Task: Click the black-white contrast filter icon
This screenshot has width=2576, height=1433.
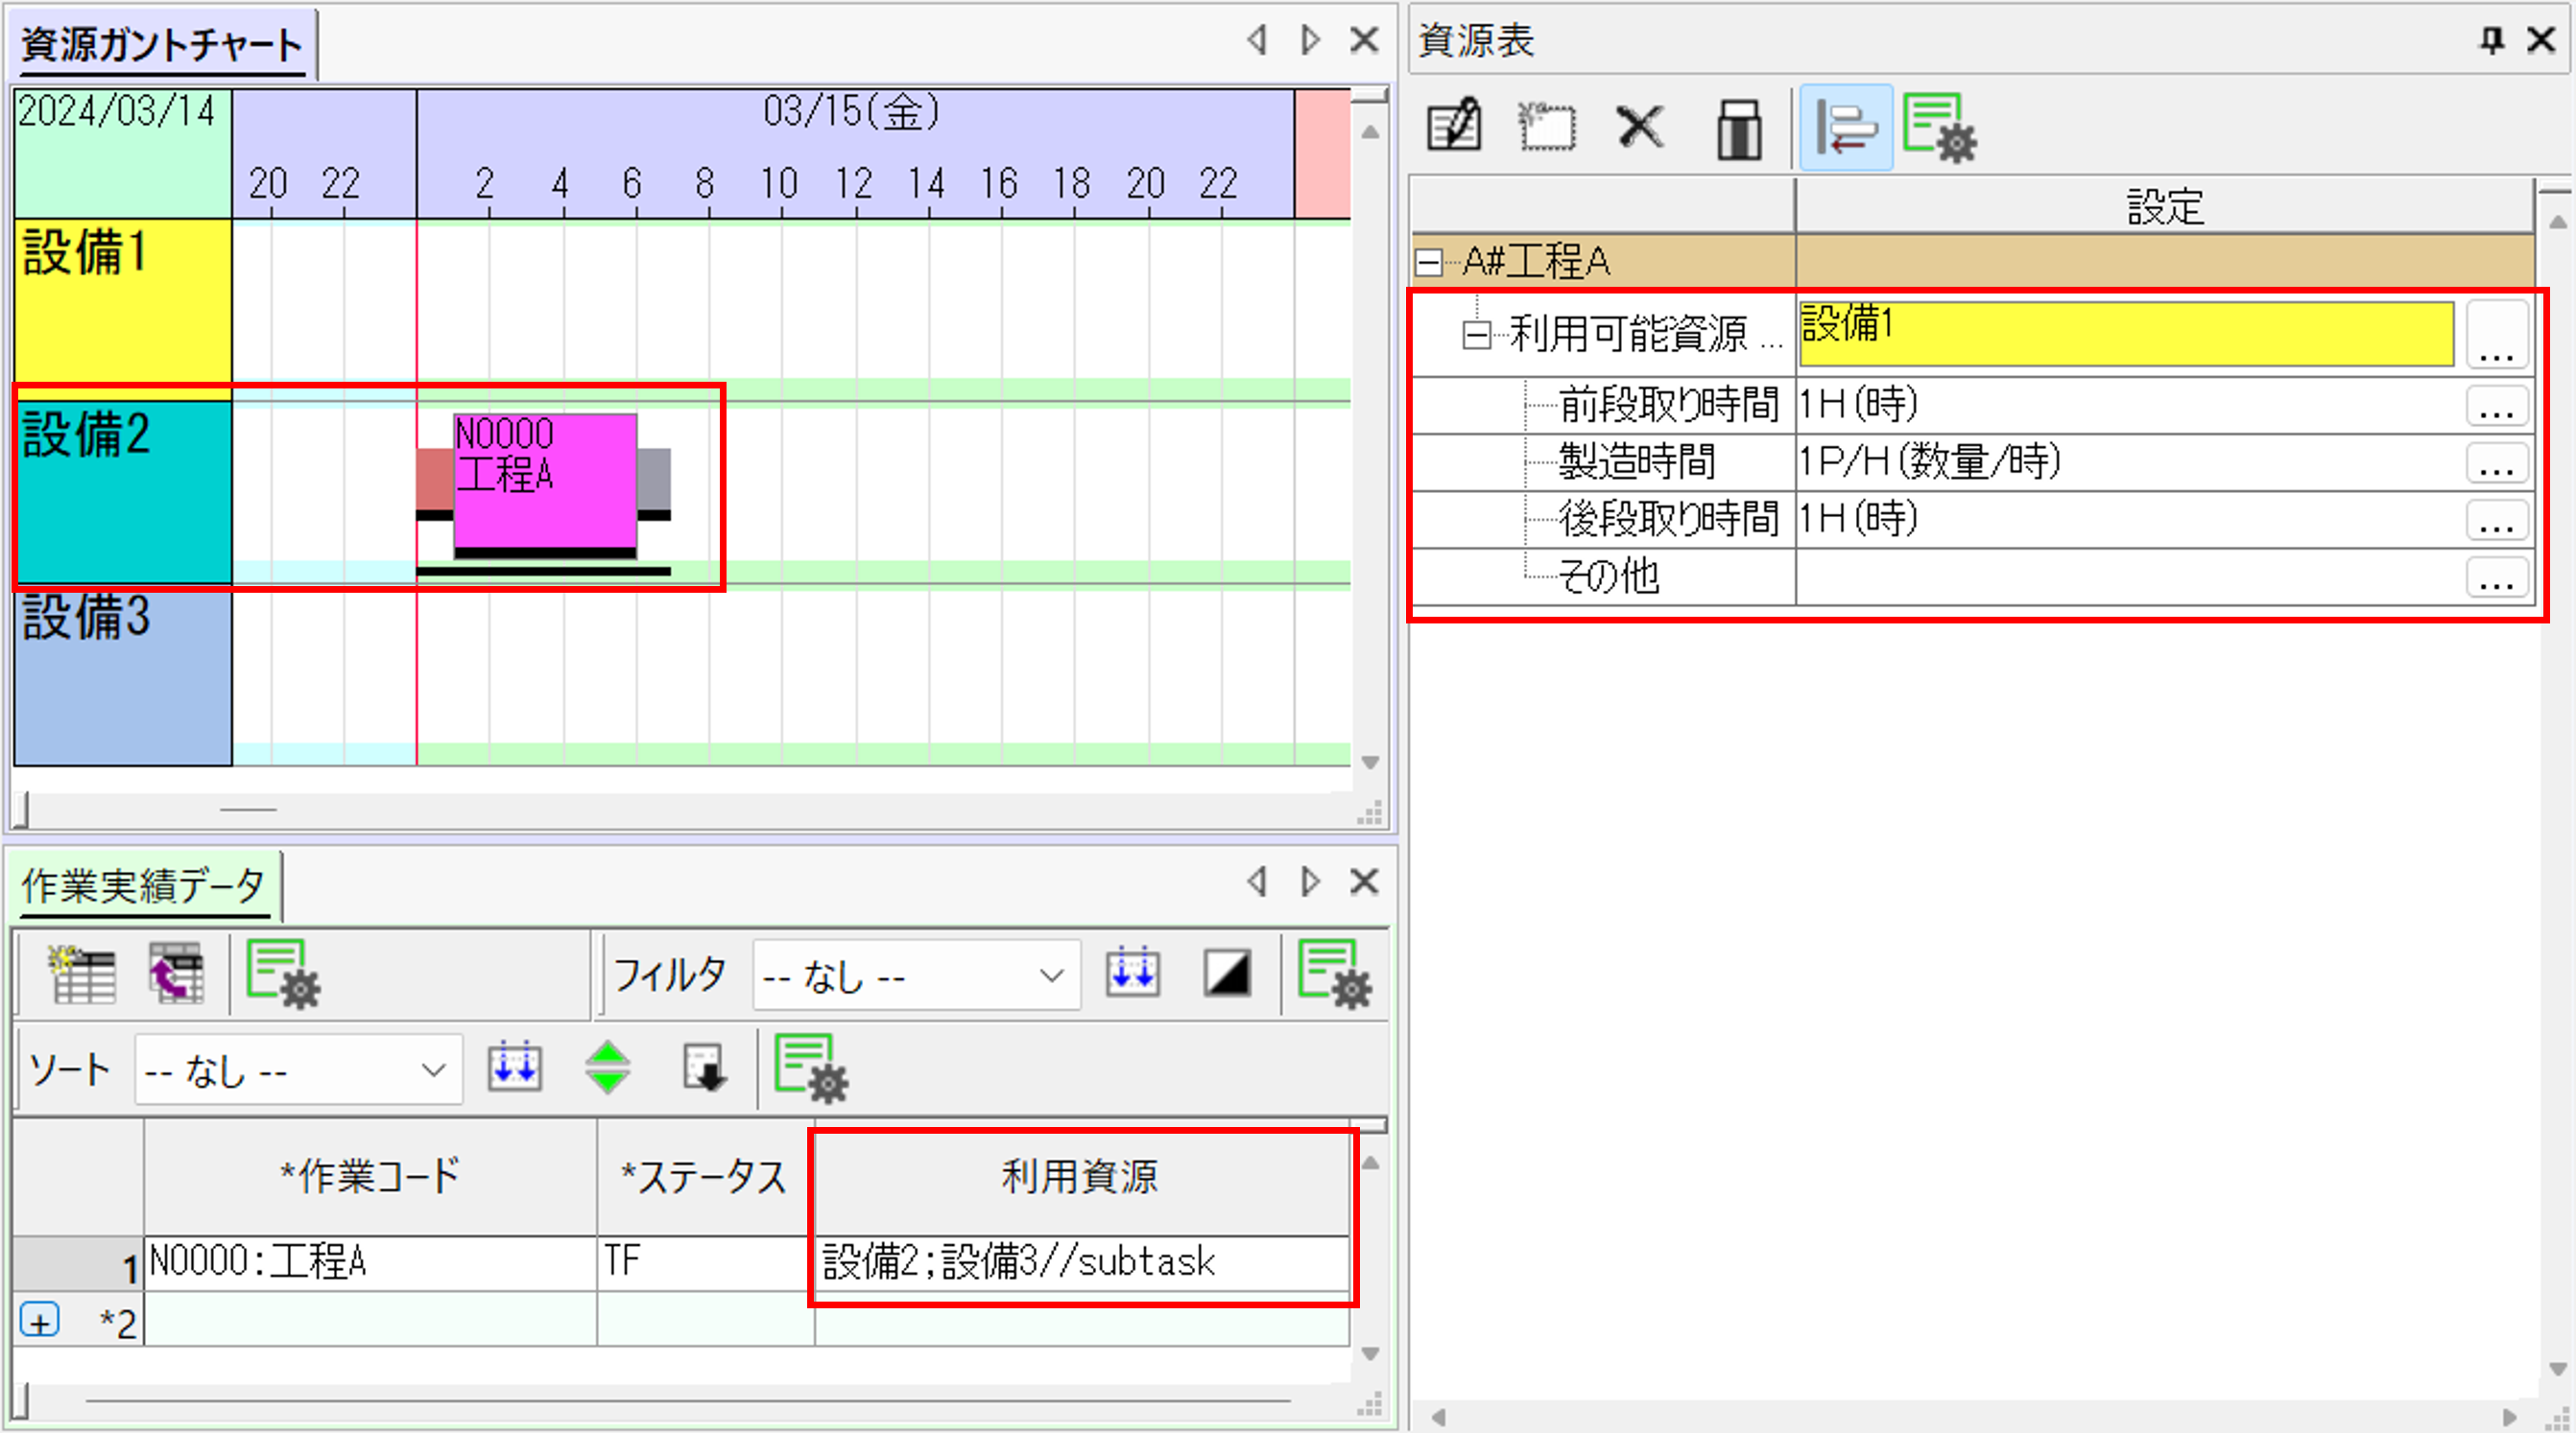Action: tap(1227, 974)
